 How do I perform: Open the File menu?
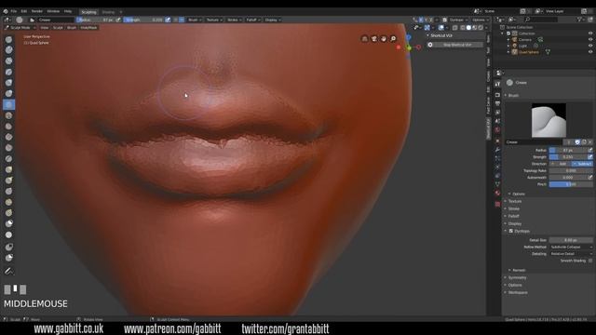[x=14, y=11]
